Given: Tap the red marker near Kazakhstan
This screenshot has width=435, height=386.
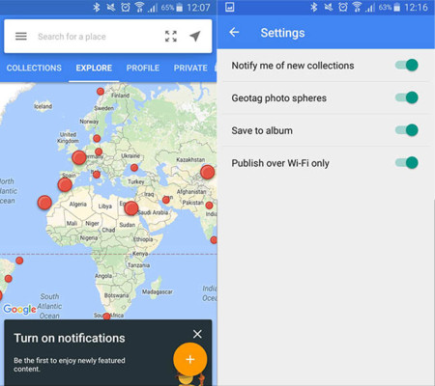Looking at the screenshot, I should pyautogui.click(x=207, y=172).
